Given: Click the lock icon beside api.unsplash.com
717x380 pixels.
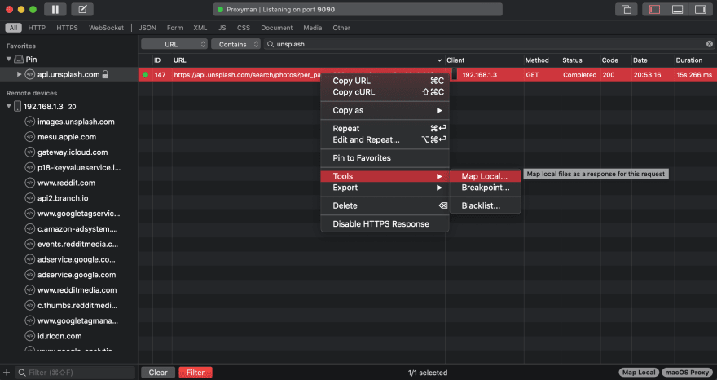Looking at the screenshot, I should [x=105, y=74].
